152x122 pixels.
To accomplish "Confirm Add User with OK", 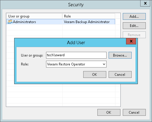I will [95, 75].
